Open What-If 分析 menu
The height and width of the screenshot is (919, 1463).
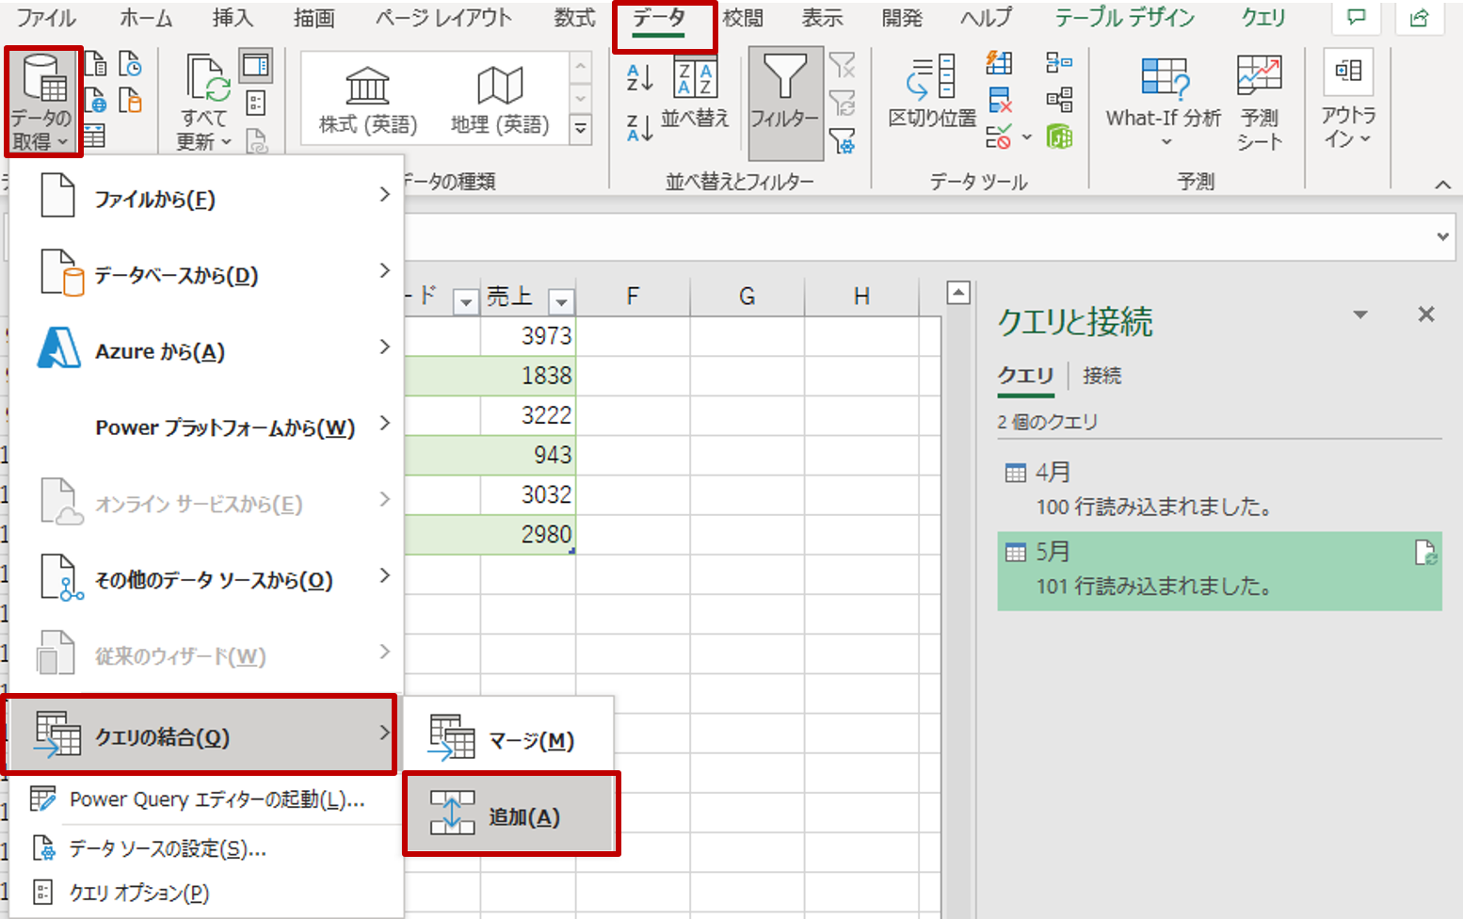(1165, 102)
